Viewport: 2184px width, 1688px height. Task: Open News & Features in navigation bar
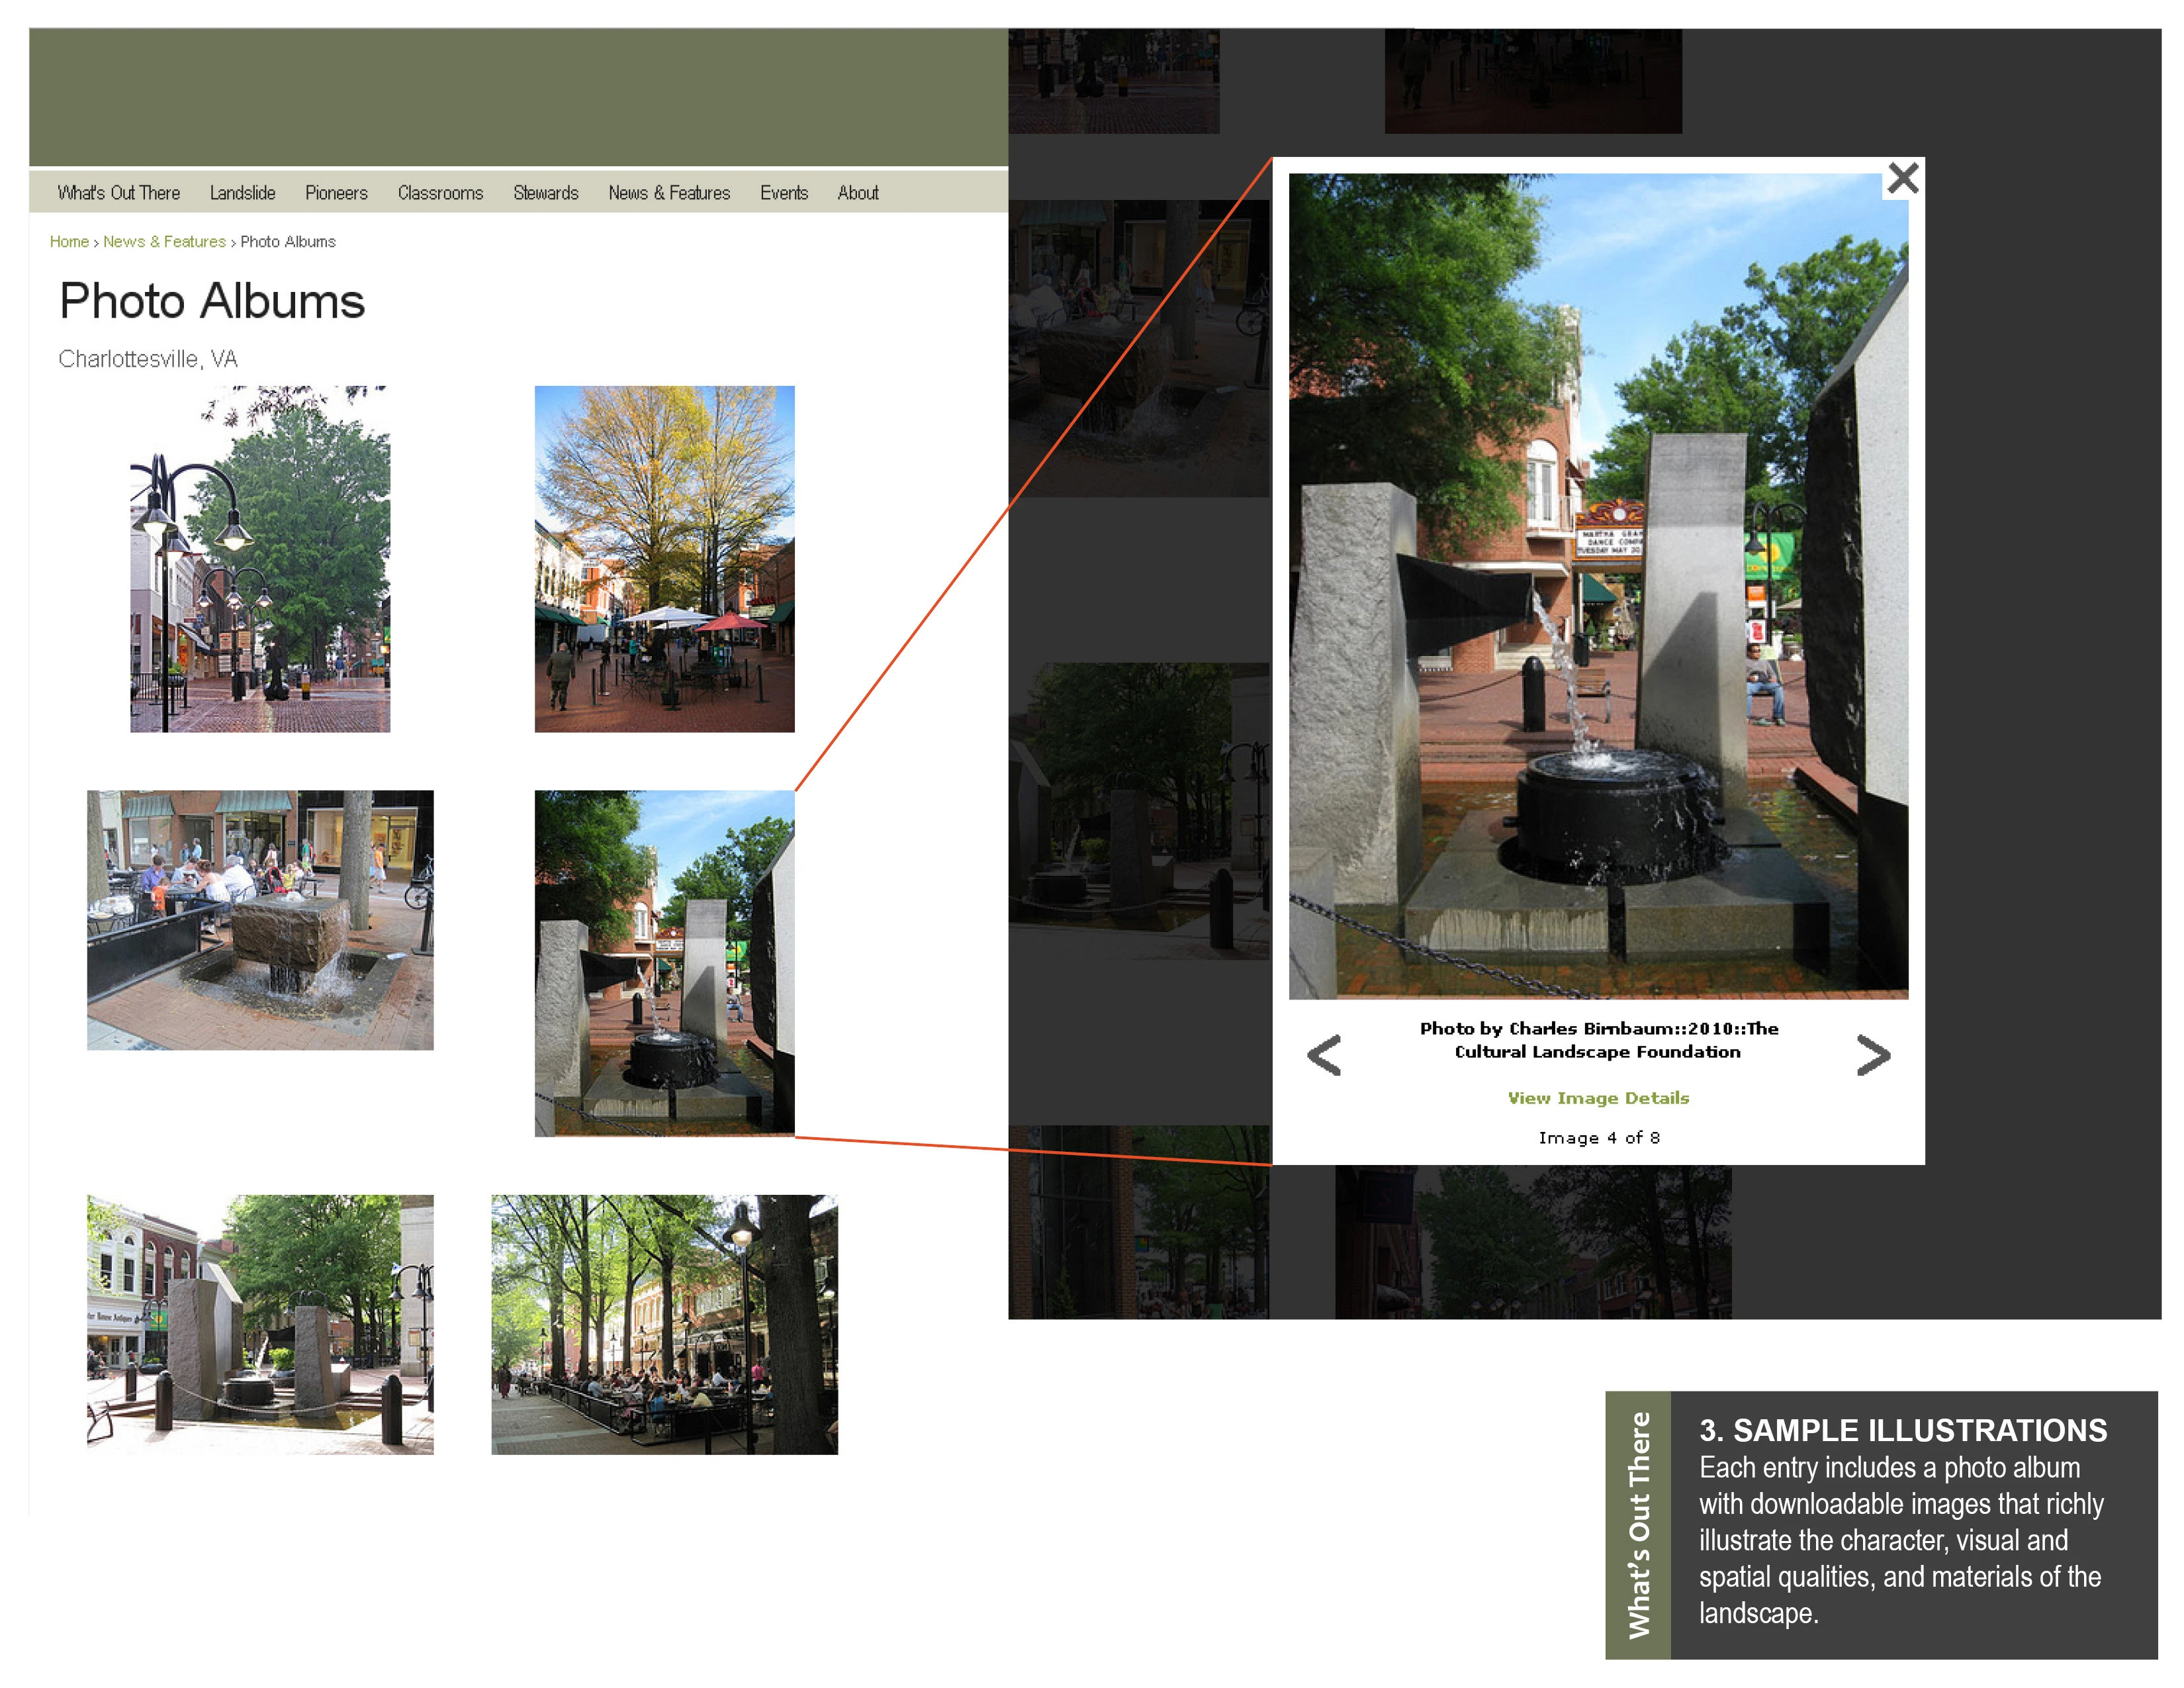click(x=669, y=193)
